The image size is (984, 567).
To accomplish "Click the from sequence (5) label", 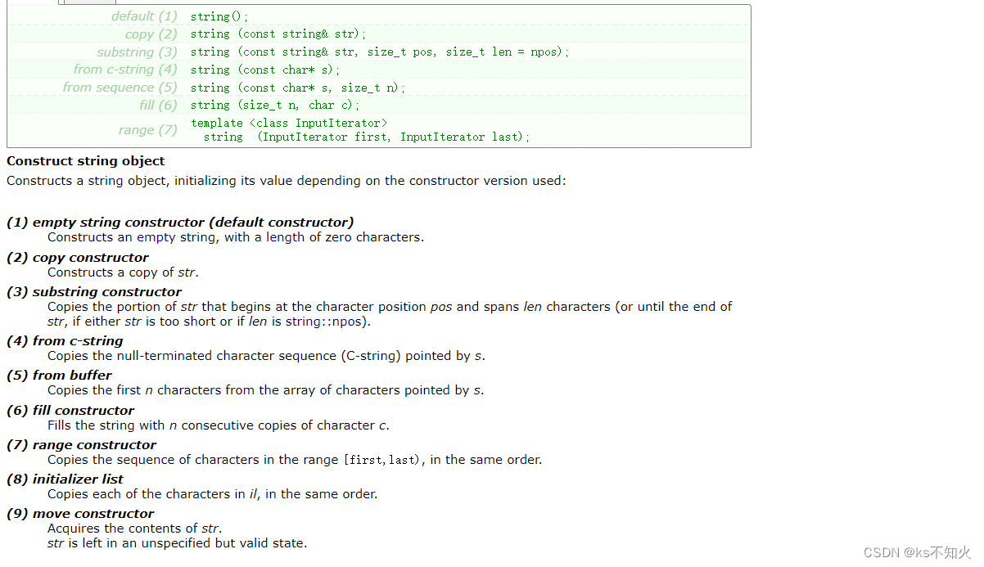I will tap(120, 88).
